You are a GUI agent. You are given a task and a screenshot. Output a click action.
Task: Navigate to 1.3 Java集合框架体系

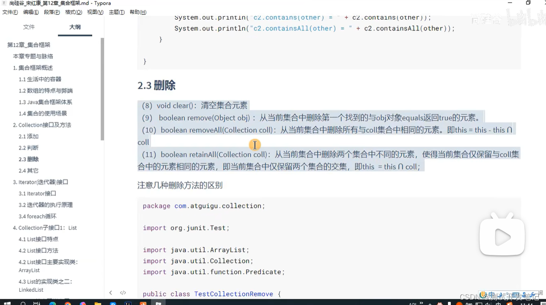[45, 102]
